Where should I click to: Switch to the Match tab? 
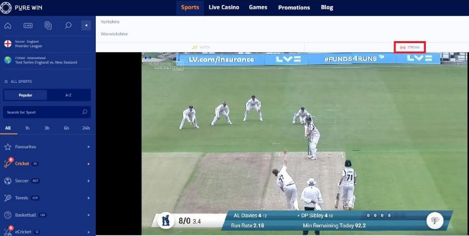tap(201, 48)
